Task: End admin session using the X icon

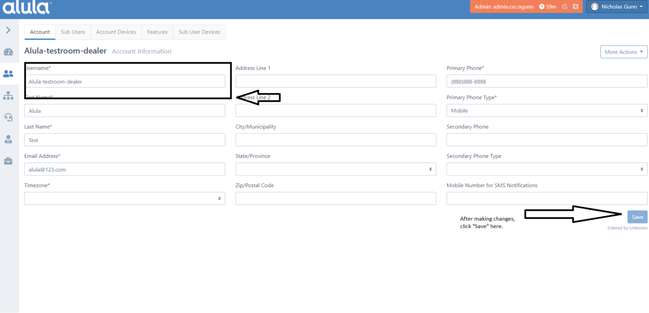Action: (575, 6)
